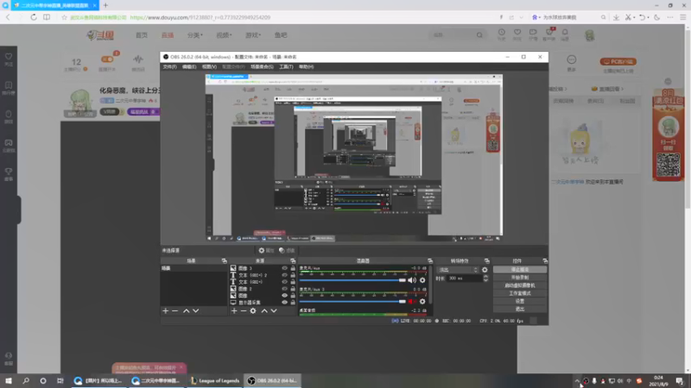Select the 显示器采集 source row

point(263,303)
